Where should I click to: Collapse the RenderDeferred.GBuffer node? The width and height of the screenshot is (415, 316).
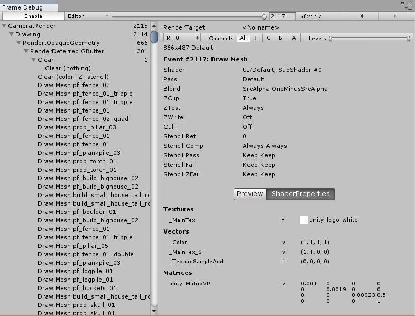[x=26, y=51]
